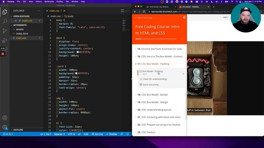
Task: Collapse lesson 17 Box Model - Padding
Action: (153, 64)
